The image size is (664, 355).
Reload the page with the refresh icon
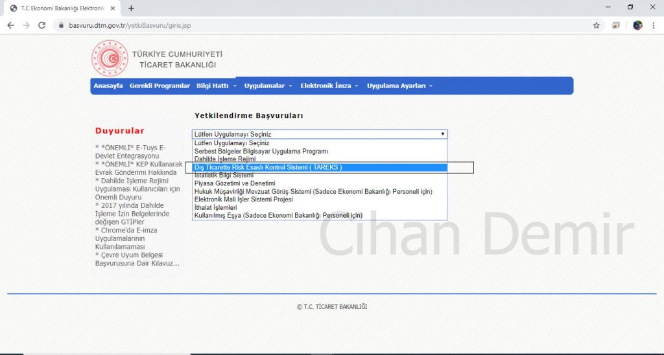(x=42, y=25)
